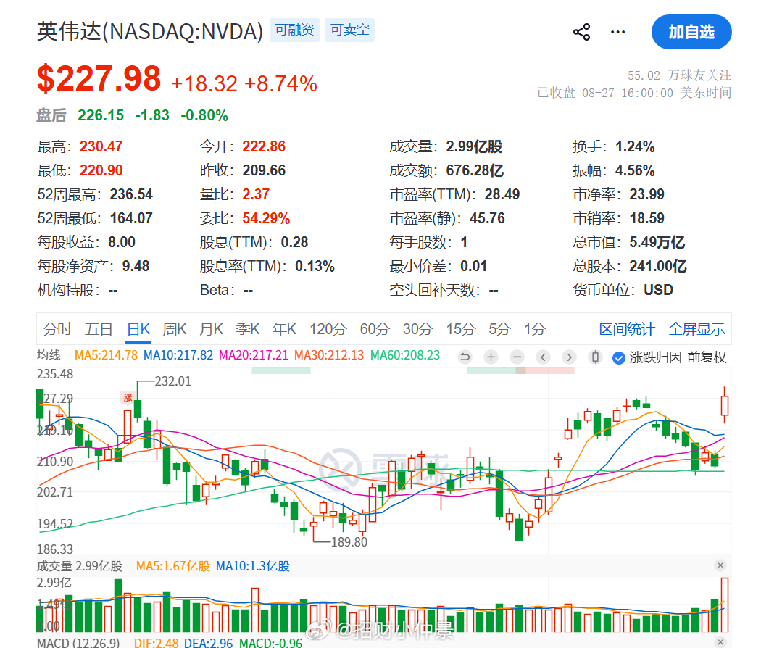Click the MA10:217.82 indicator label
This screenshot has height=648, width=761.
coord(178,355)
